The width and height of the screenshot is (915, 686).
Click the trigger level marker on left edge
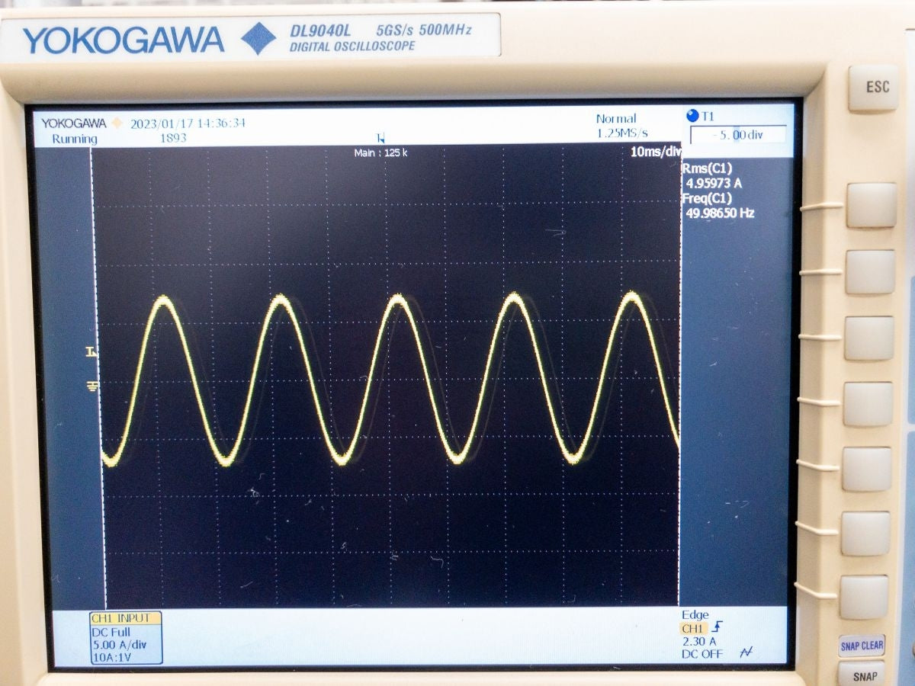pos(92,352)
